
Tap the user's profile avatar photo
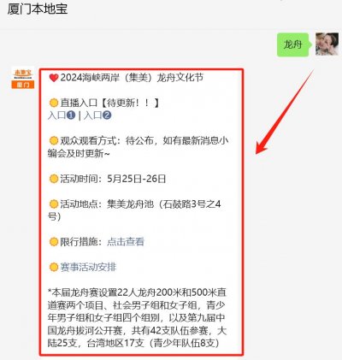tap(327, 44)
